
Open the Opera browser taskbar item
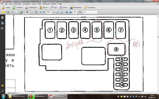coord(37,96)
